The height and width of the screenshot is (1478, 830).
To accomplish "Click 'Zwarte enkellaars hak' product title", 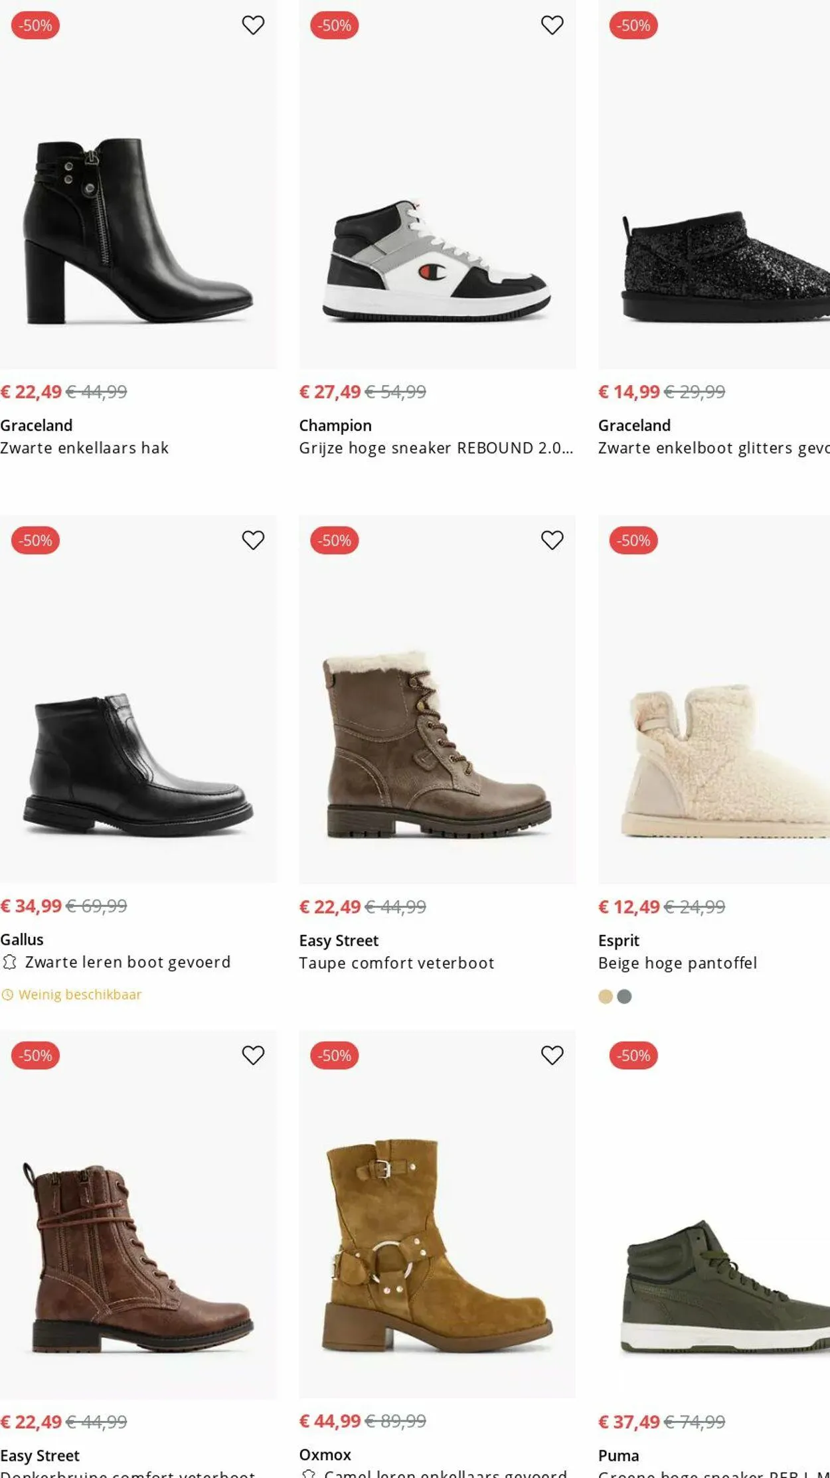I will [84, 448].
